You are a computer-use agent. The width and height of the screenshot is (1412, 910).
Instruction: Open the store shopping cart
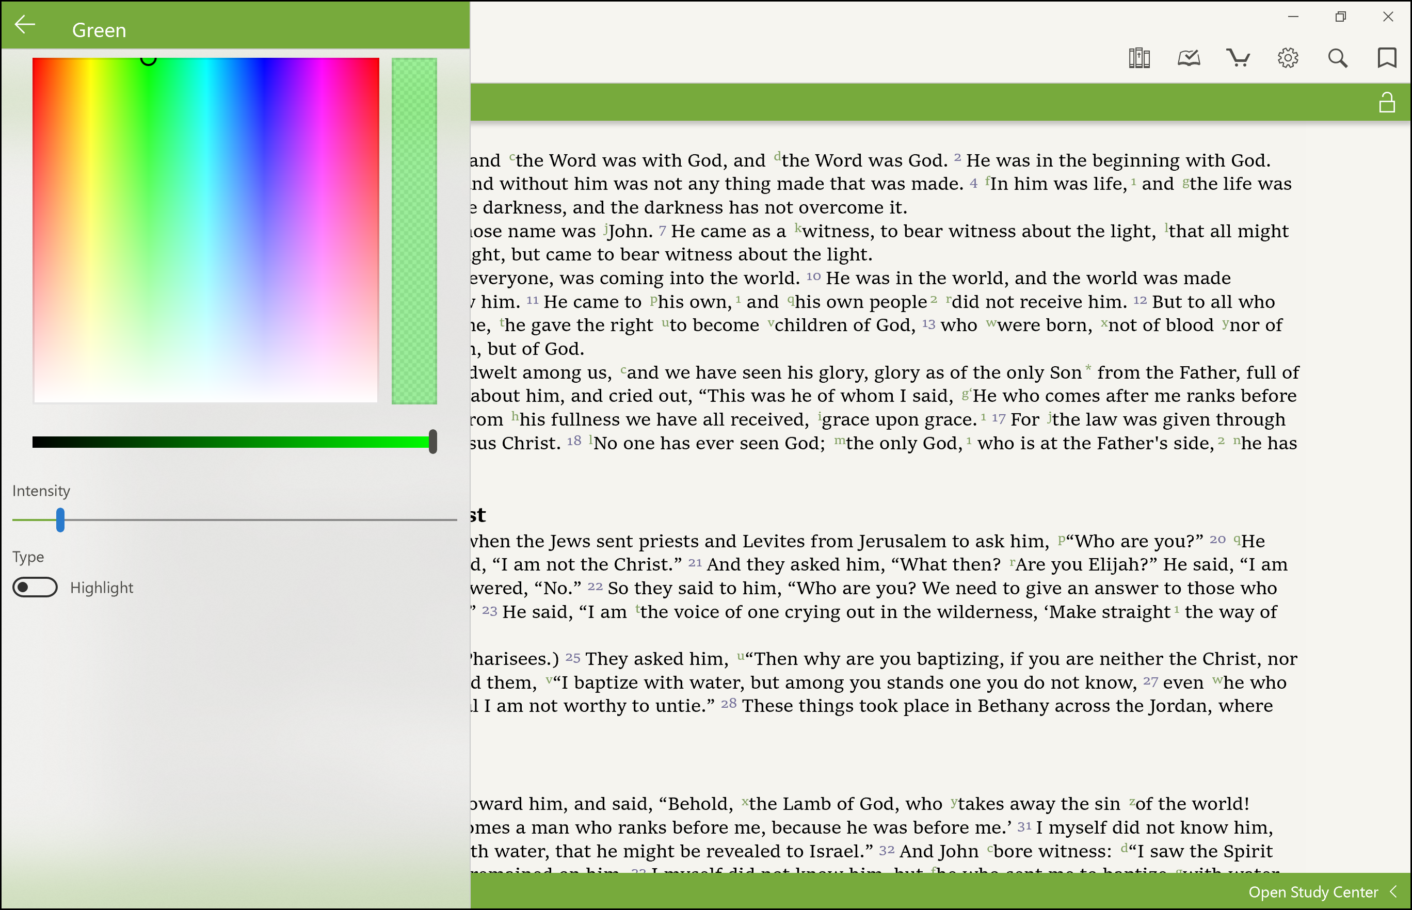[1238, 58]
